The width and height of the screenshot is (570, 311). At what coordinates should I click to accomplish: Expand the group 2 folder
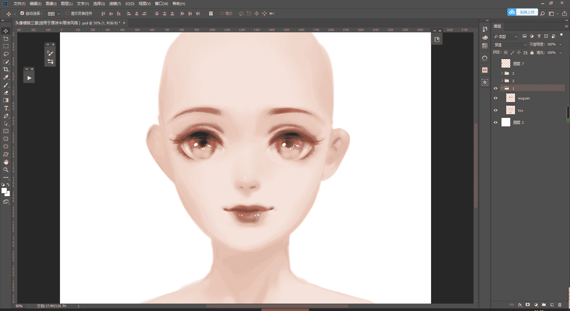(x=502, y=81)
